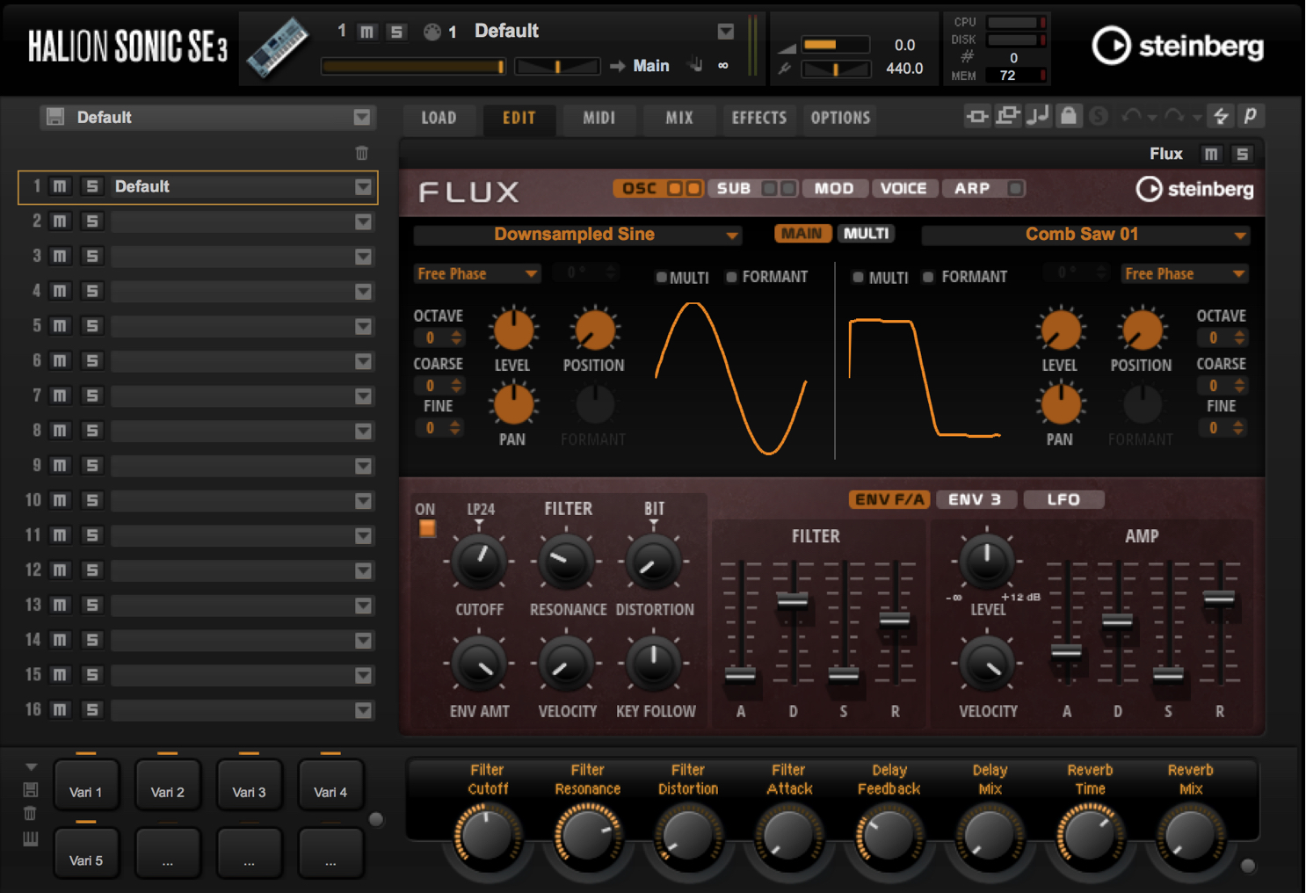1306x893 pixels.
Task: Open BIT distortion type dropdown
Action: (654, 511)
